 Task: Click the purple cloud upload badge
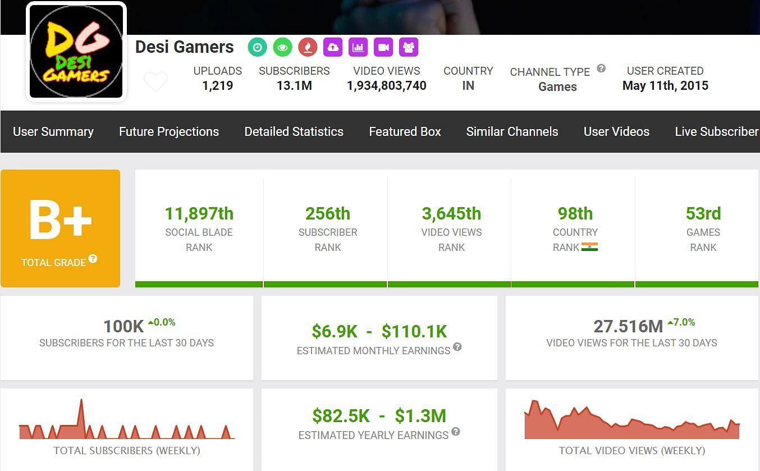pyautogui.click(x=333, y=48)
